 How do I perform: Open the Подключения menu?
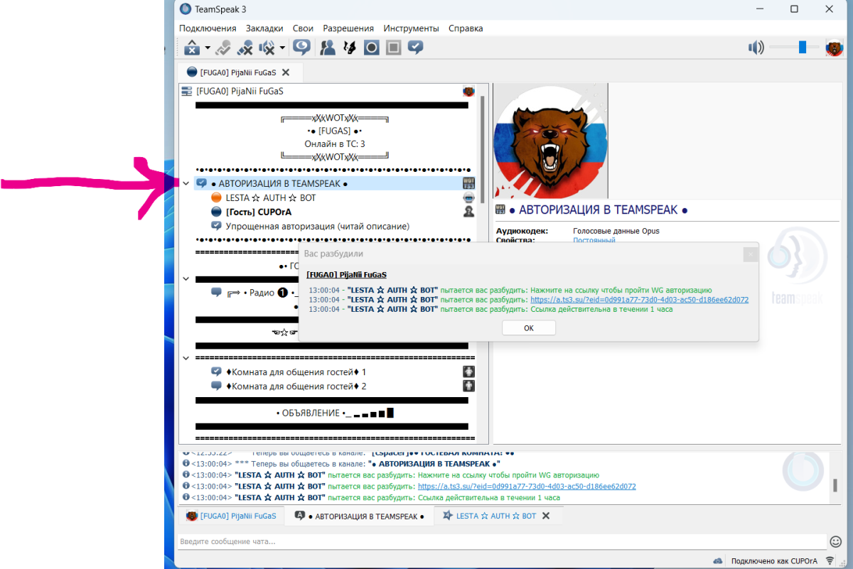click(x=208, y=28)
